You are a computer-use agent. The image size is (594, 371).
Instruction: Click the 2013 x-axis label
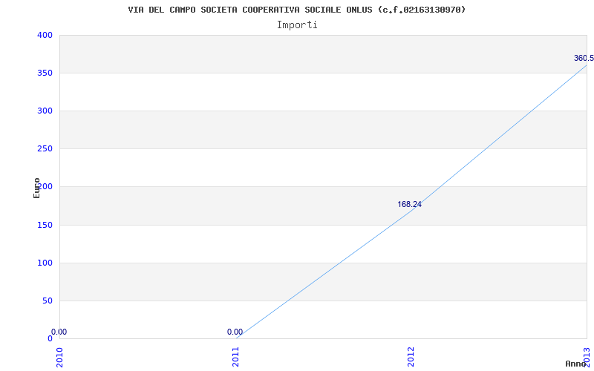pos(587,357)
